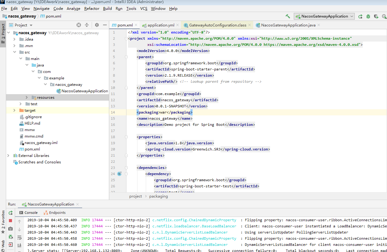
Task: Open the VCS menu
Action: click(144, 8)
